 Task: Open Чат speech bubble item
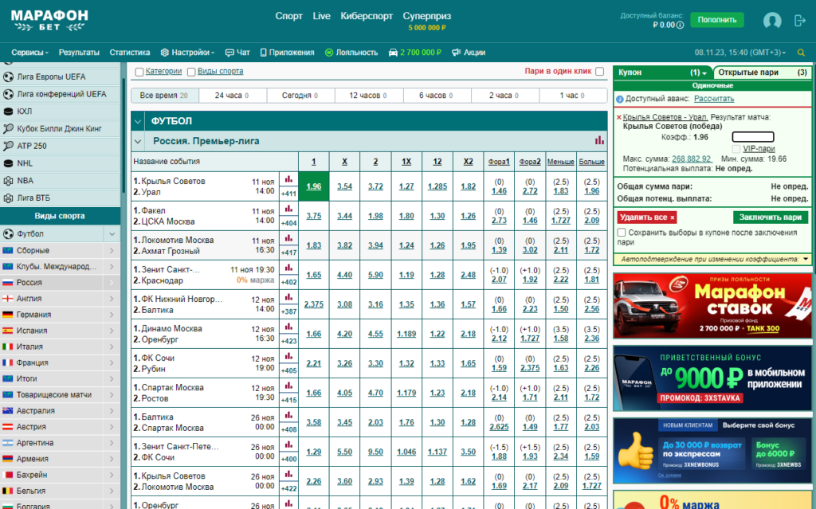click(x=237, y=53)
